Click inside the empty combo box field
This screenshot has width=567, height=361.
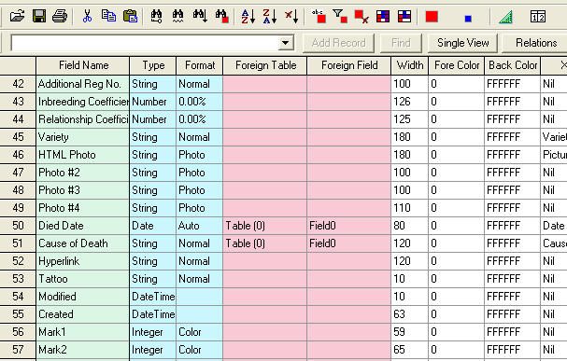(x=145, y=43)
